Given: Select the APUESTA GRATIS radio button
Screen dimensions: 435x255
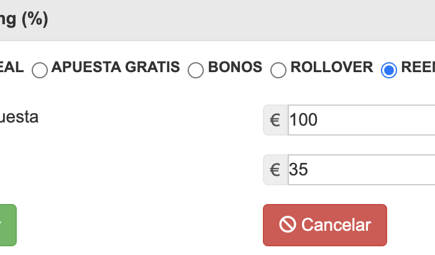Looking at the screenshot, I should pyautogui.click(x=40, y=70).
